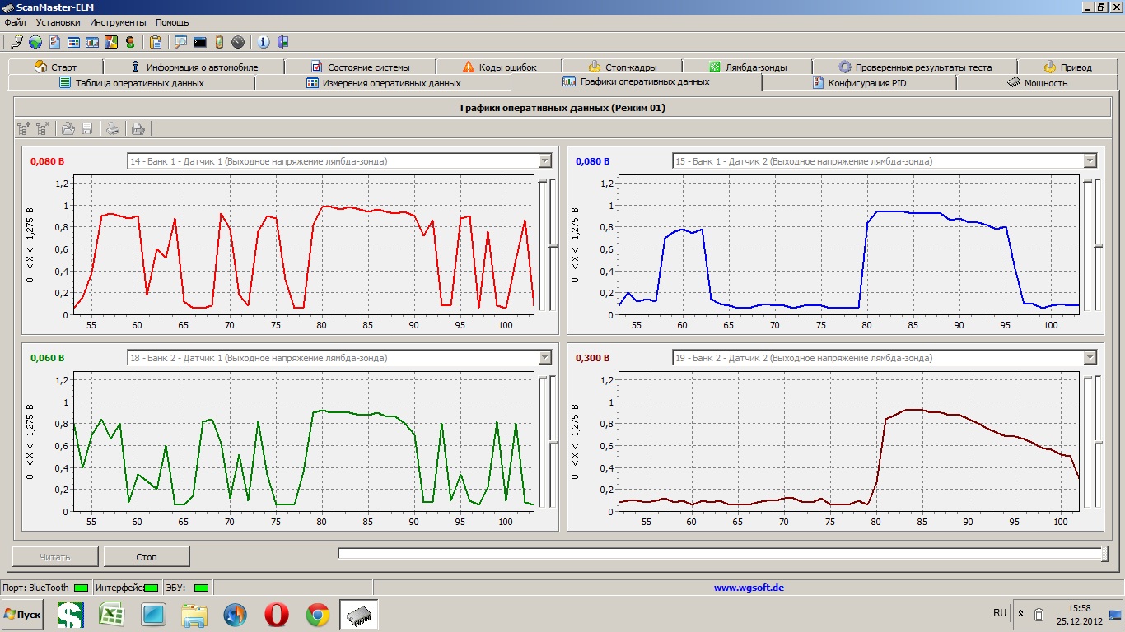Click the printer icon above the graphs
The width and height of the screenshot is (1125, 632).
tap(113, 128)
